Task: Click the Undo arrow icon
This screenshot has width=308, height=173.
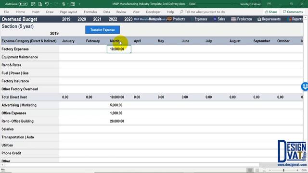Action: click(x=47, y=4)
